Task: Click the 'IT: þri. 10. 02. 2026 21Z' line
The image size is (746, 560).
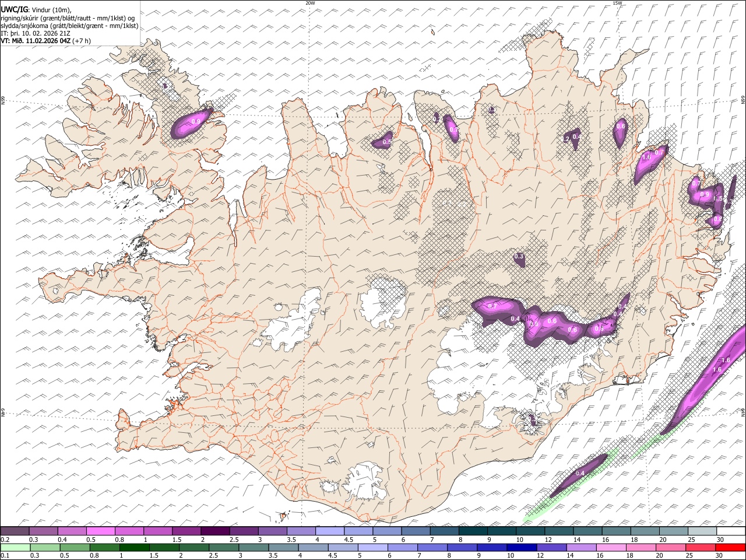Action: [36, 33]
